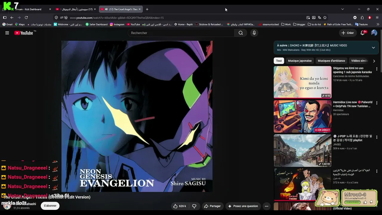Screen dimensions: 382x215
Task: Show more bookmarks with overflow chevron
Action: tap(377, 24)
